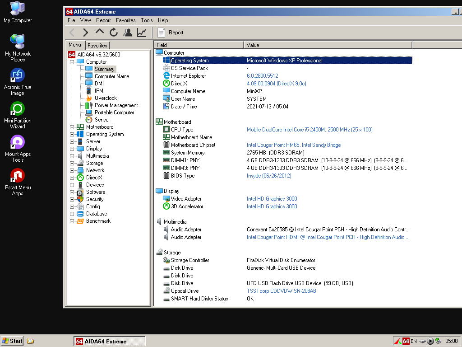The width and height of the screenshot is (462, 347).
Task: Select the Overclock flame icon
Action: (89, 98)
